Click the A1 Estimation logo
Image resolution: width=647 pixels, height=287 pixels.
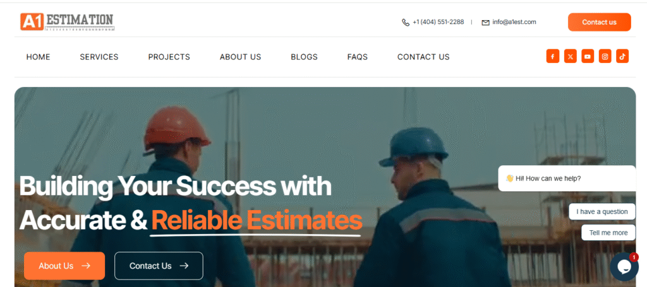(x=67, y=22)
